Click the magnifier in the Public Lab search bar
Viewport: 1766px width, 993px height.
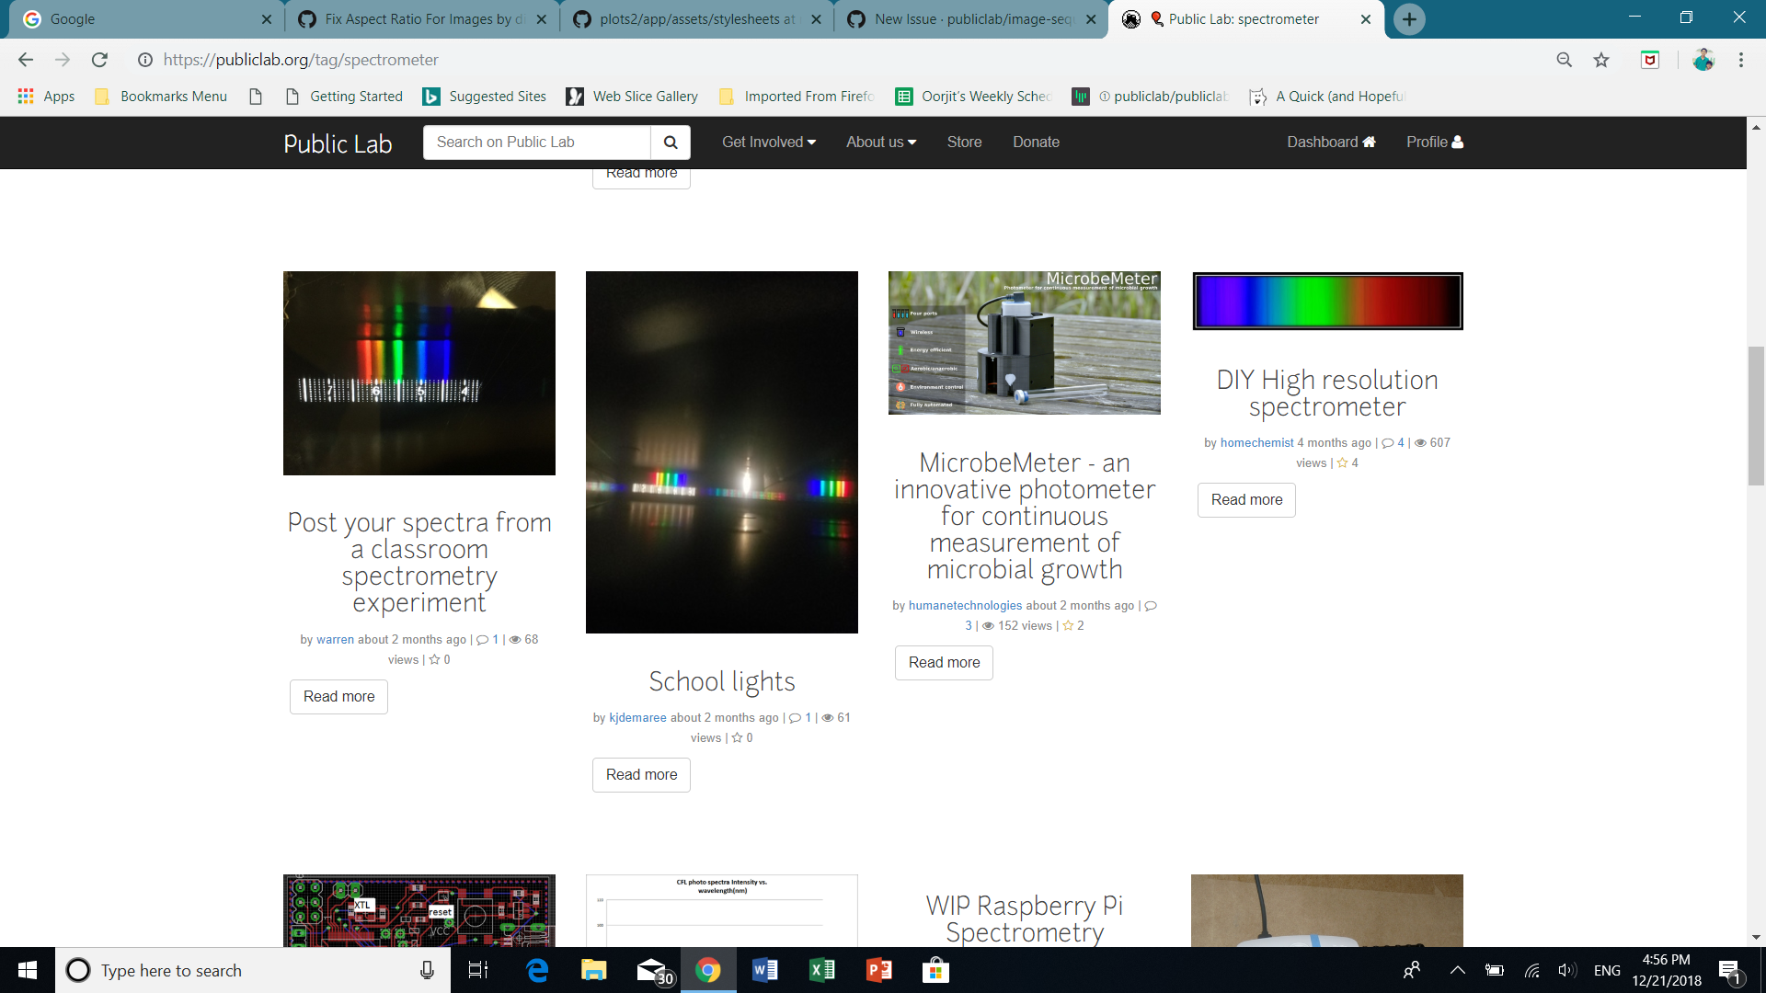671,143
